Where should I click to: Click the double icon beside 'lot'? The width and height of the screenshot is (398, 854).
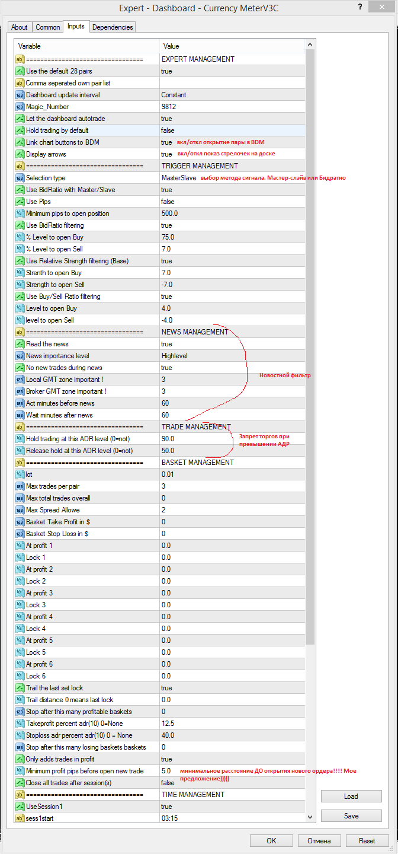point(20,474)
